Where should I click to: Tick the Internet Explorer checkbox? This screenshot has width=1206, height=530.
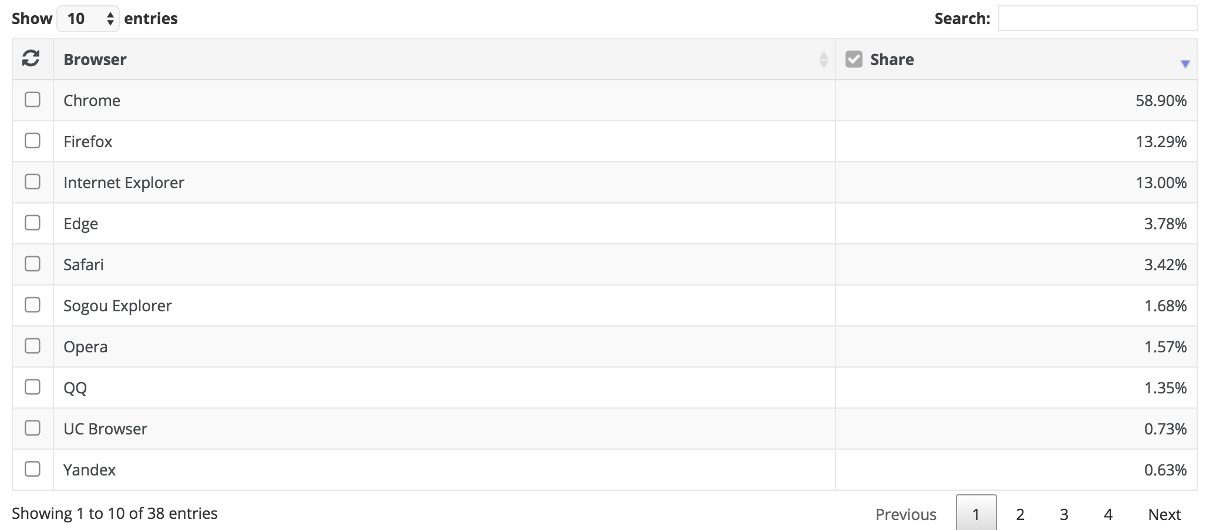click(32, 182)
